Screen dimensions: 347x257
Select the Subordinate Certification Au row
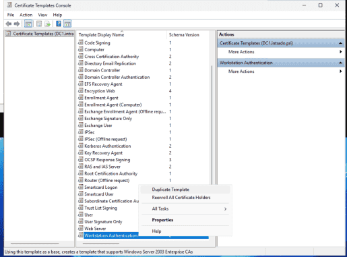click(x=108, y=201)
